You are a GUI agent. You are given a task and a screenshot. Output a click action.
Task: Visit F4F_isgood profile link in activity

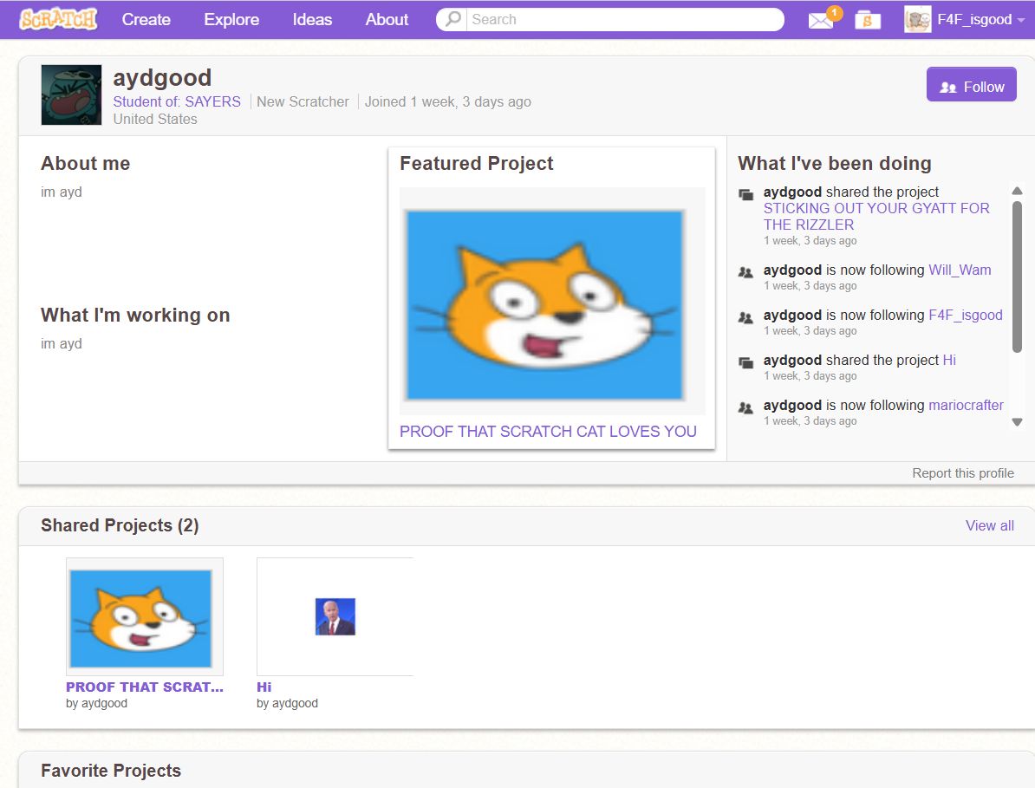pyautogui.click(x=965, y=315)
